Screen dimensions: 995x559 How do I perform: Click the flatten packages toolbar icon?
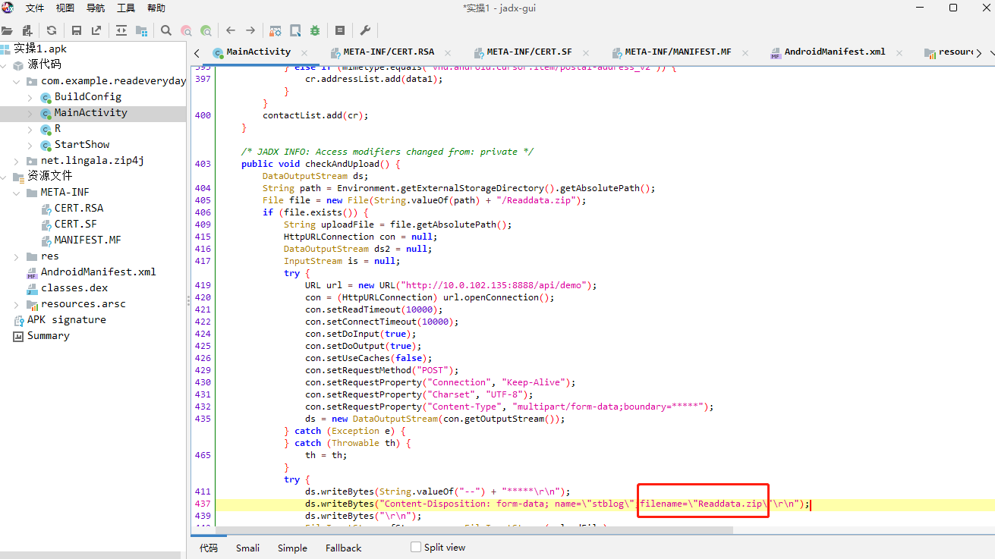click(141, 31)
